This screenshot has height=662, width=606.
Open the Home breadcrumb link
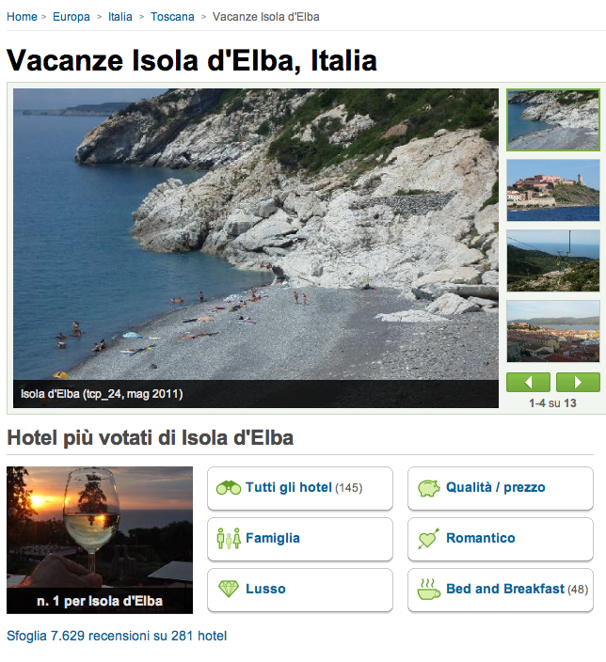[22, 17]
